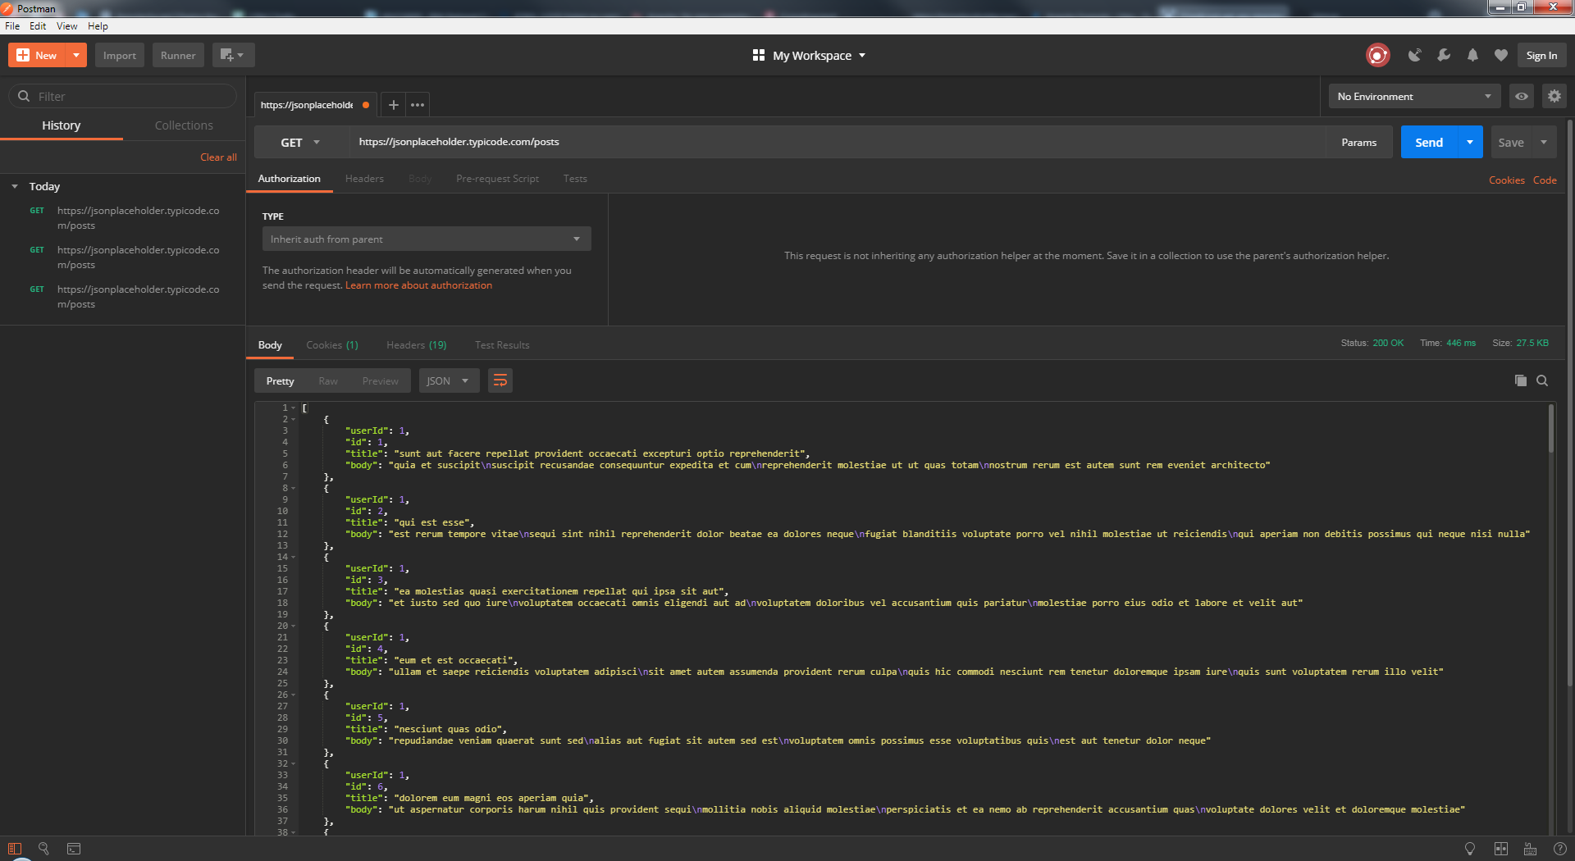Open the help question mark icon

[x=1559, y=849]
